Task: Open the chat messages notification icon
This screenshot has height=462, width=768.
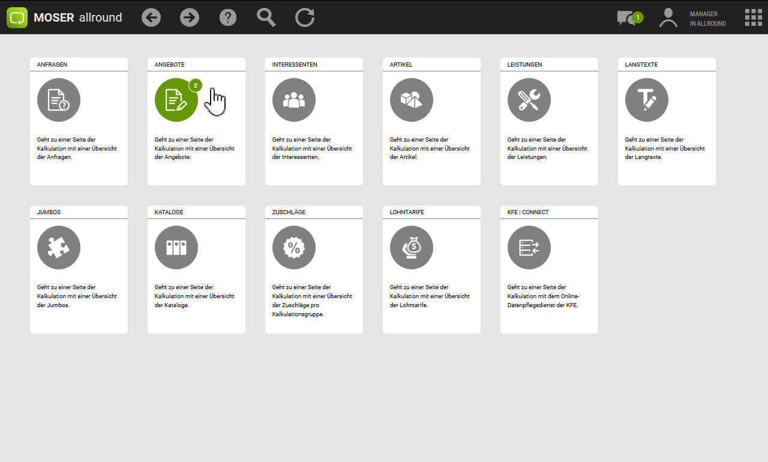Action: 628,18
